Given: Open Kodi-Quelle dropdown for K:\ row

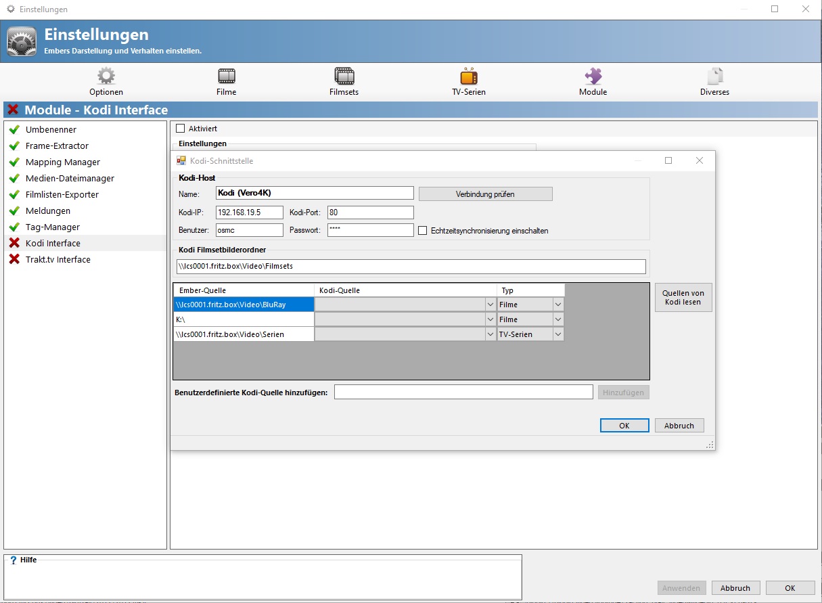Looking at the screenshot, I should click(x=490, y=319).
